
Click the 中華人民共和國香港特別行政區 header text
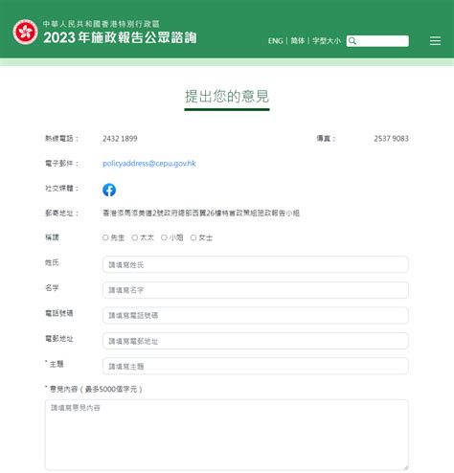(x=102, y=24)
